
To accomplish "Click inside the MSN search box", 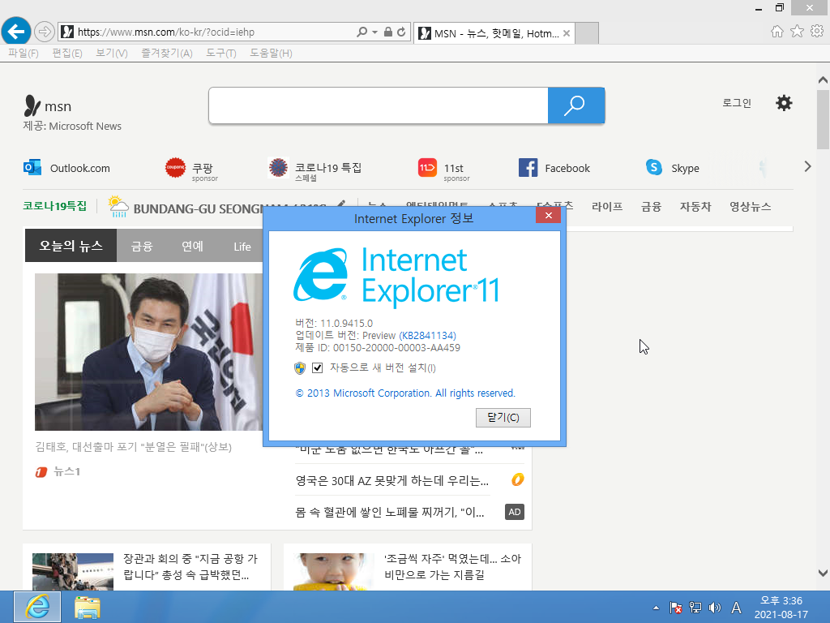I will 378,105.
